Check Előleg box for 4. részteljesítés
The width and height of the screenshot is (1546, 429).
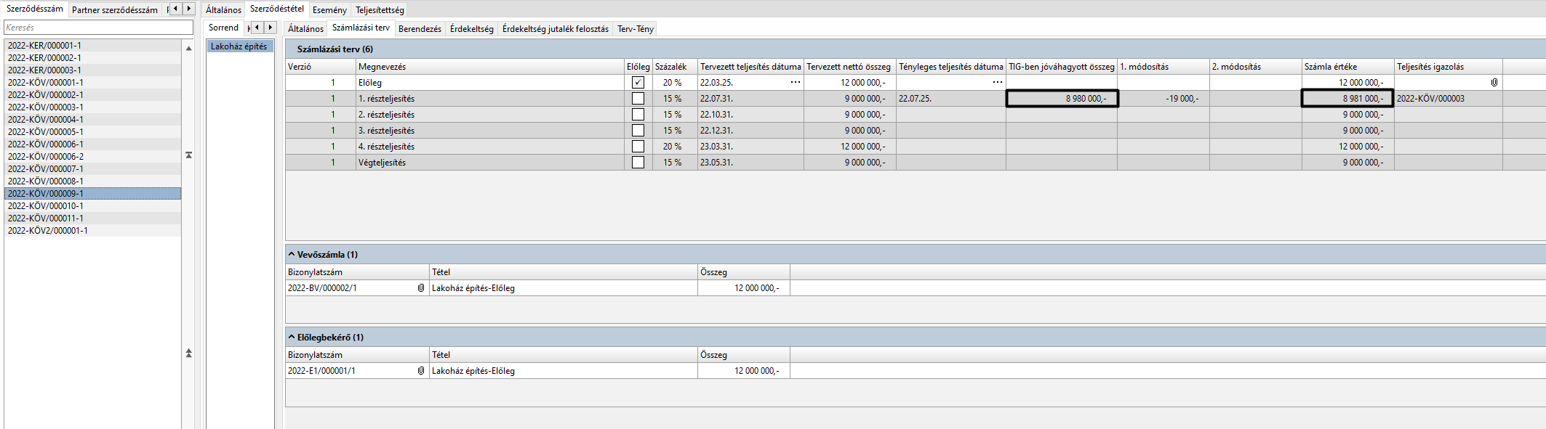click(x=638, y=147)
